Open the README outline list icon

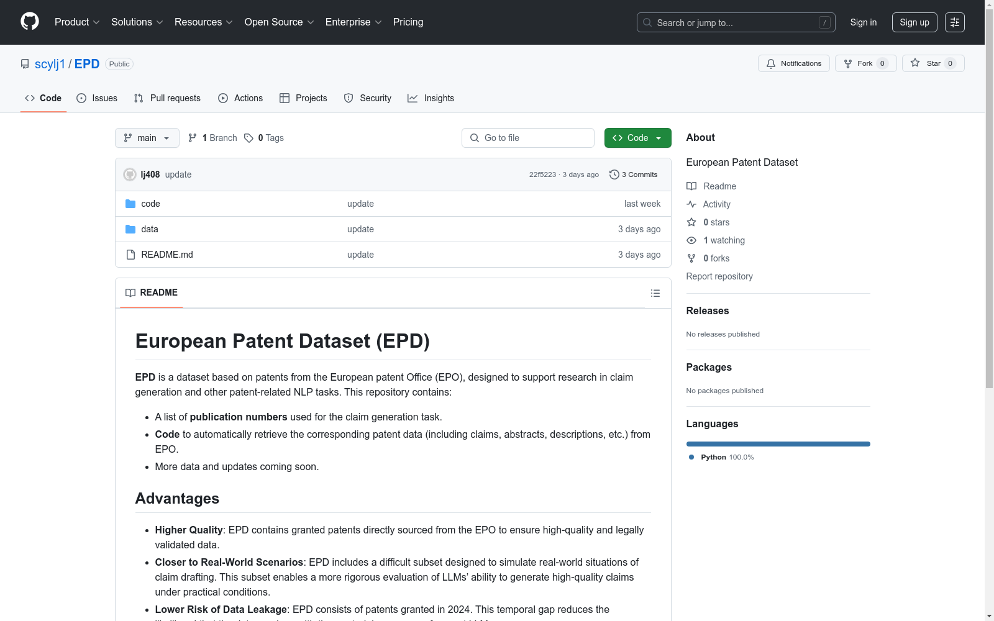coord(655,293)
